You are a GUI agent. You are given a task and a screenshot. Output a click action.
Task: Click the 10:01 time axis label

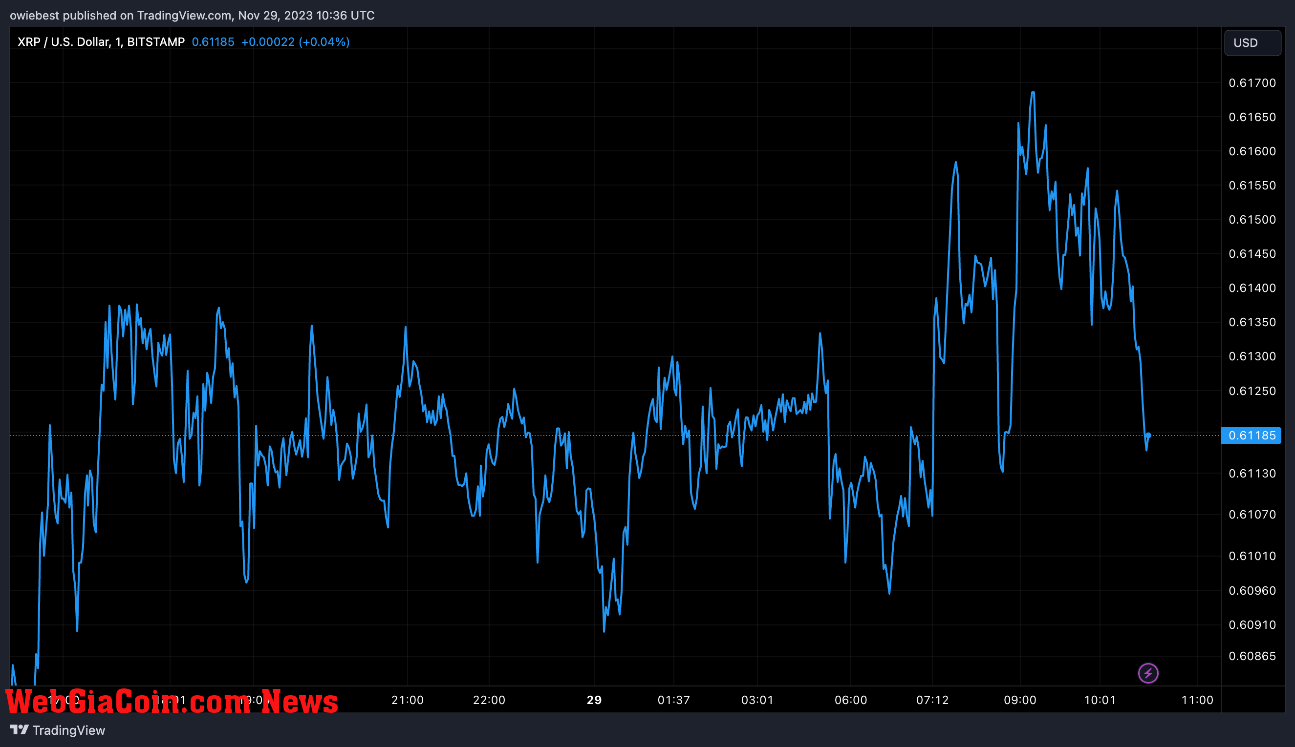(1100, 700)
